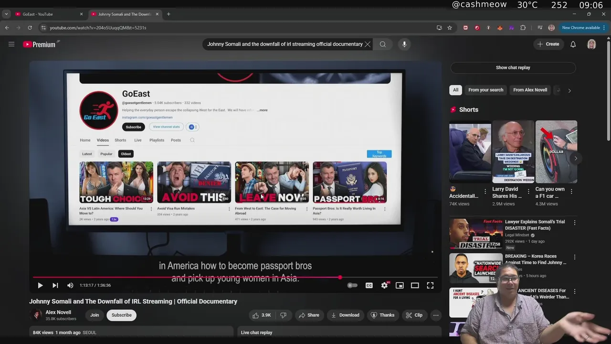This screenshot has height=344, width=611.
Task: Enable theater mode view
Action: 415,285
